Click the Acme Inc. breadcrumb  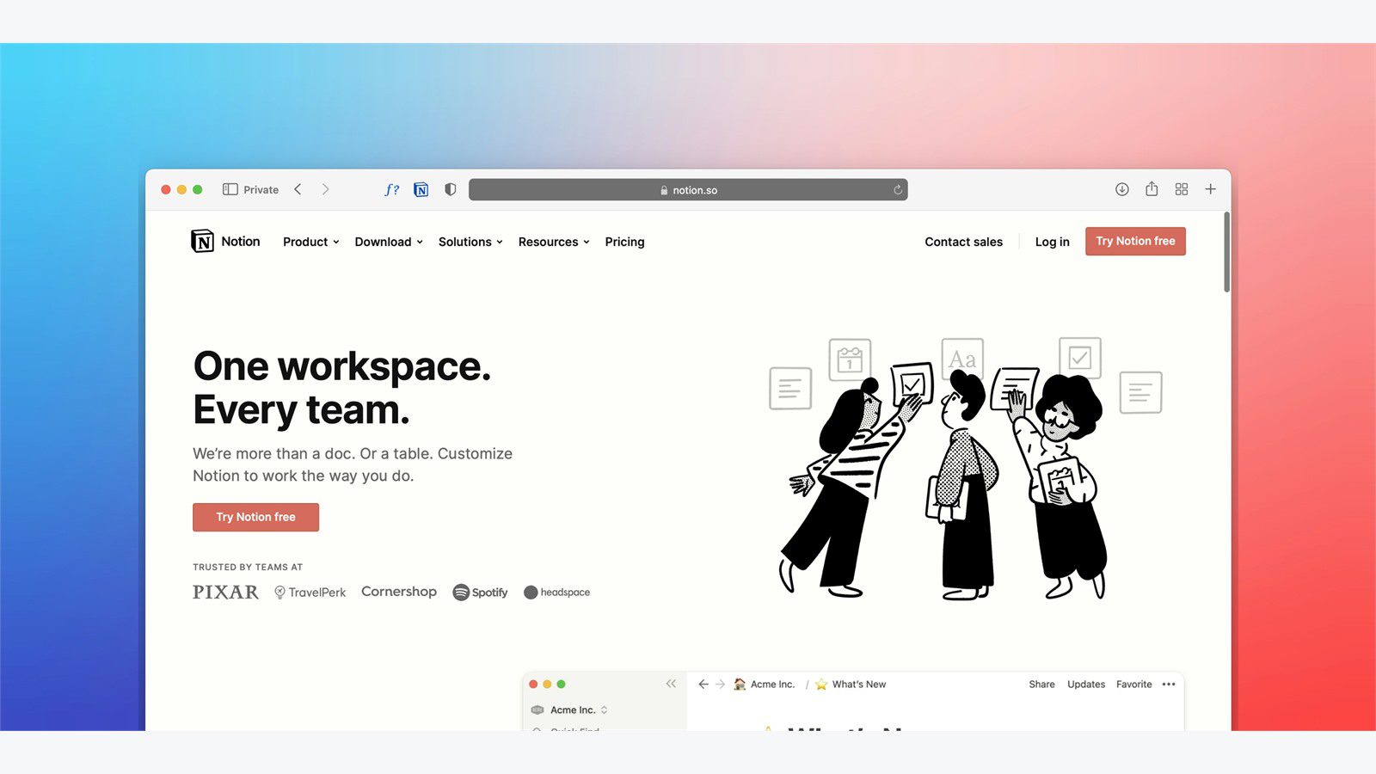pos(765,684)
